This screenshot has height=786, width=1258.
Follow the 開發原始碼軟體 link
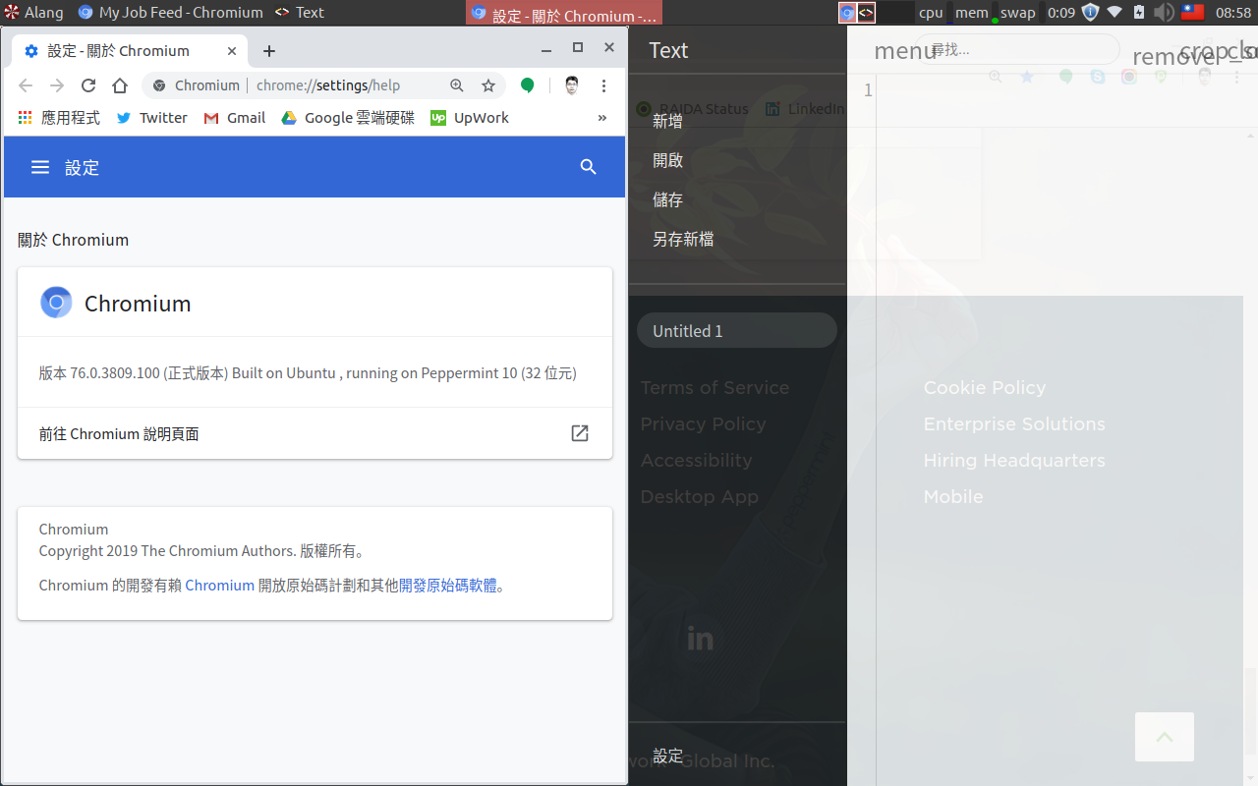pyautogui.click(x=448, y=585)
